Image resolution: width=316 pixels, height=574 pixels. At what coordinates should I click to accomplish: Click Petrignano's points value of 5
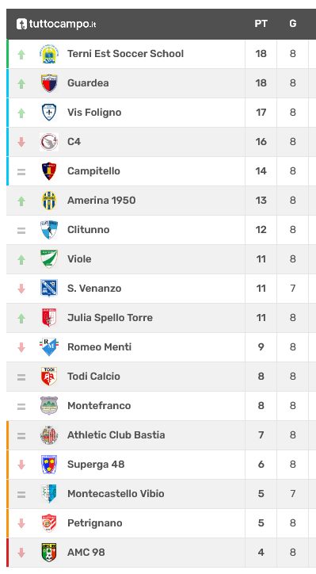(x=261, y=522)
